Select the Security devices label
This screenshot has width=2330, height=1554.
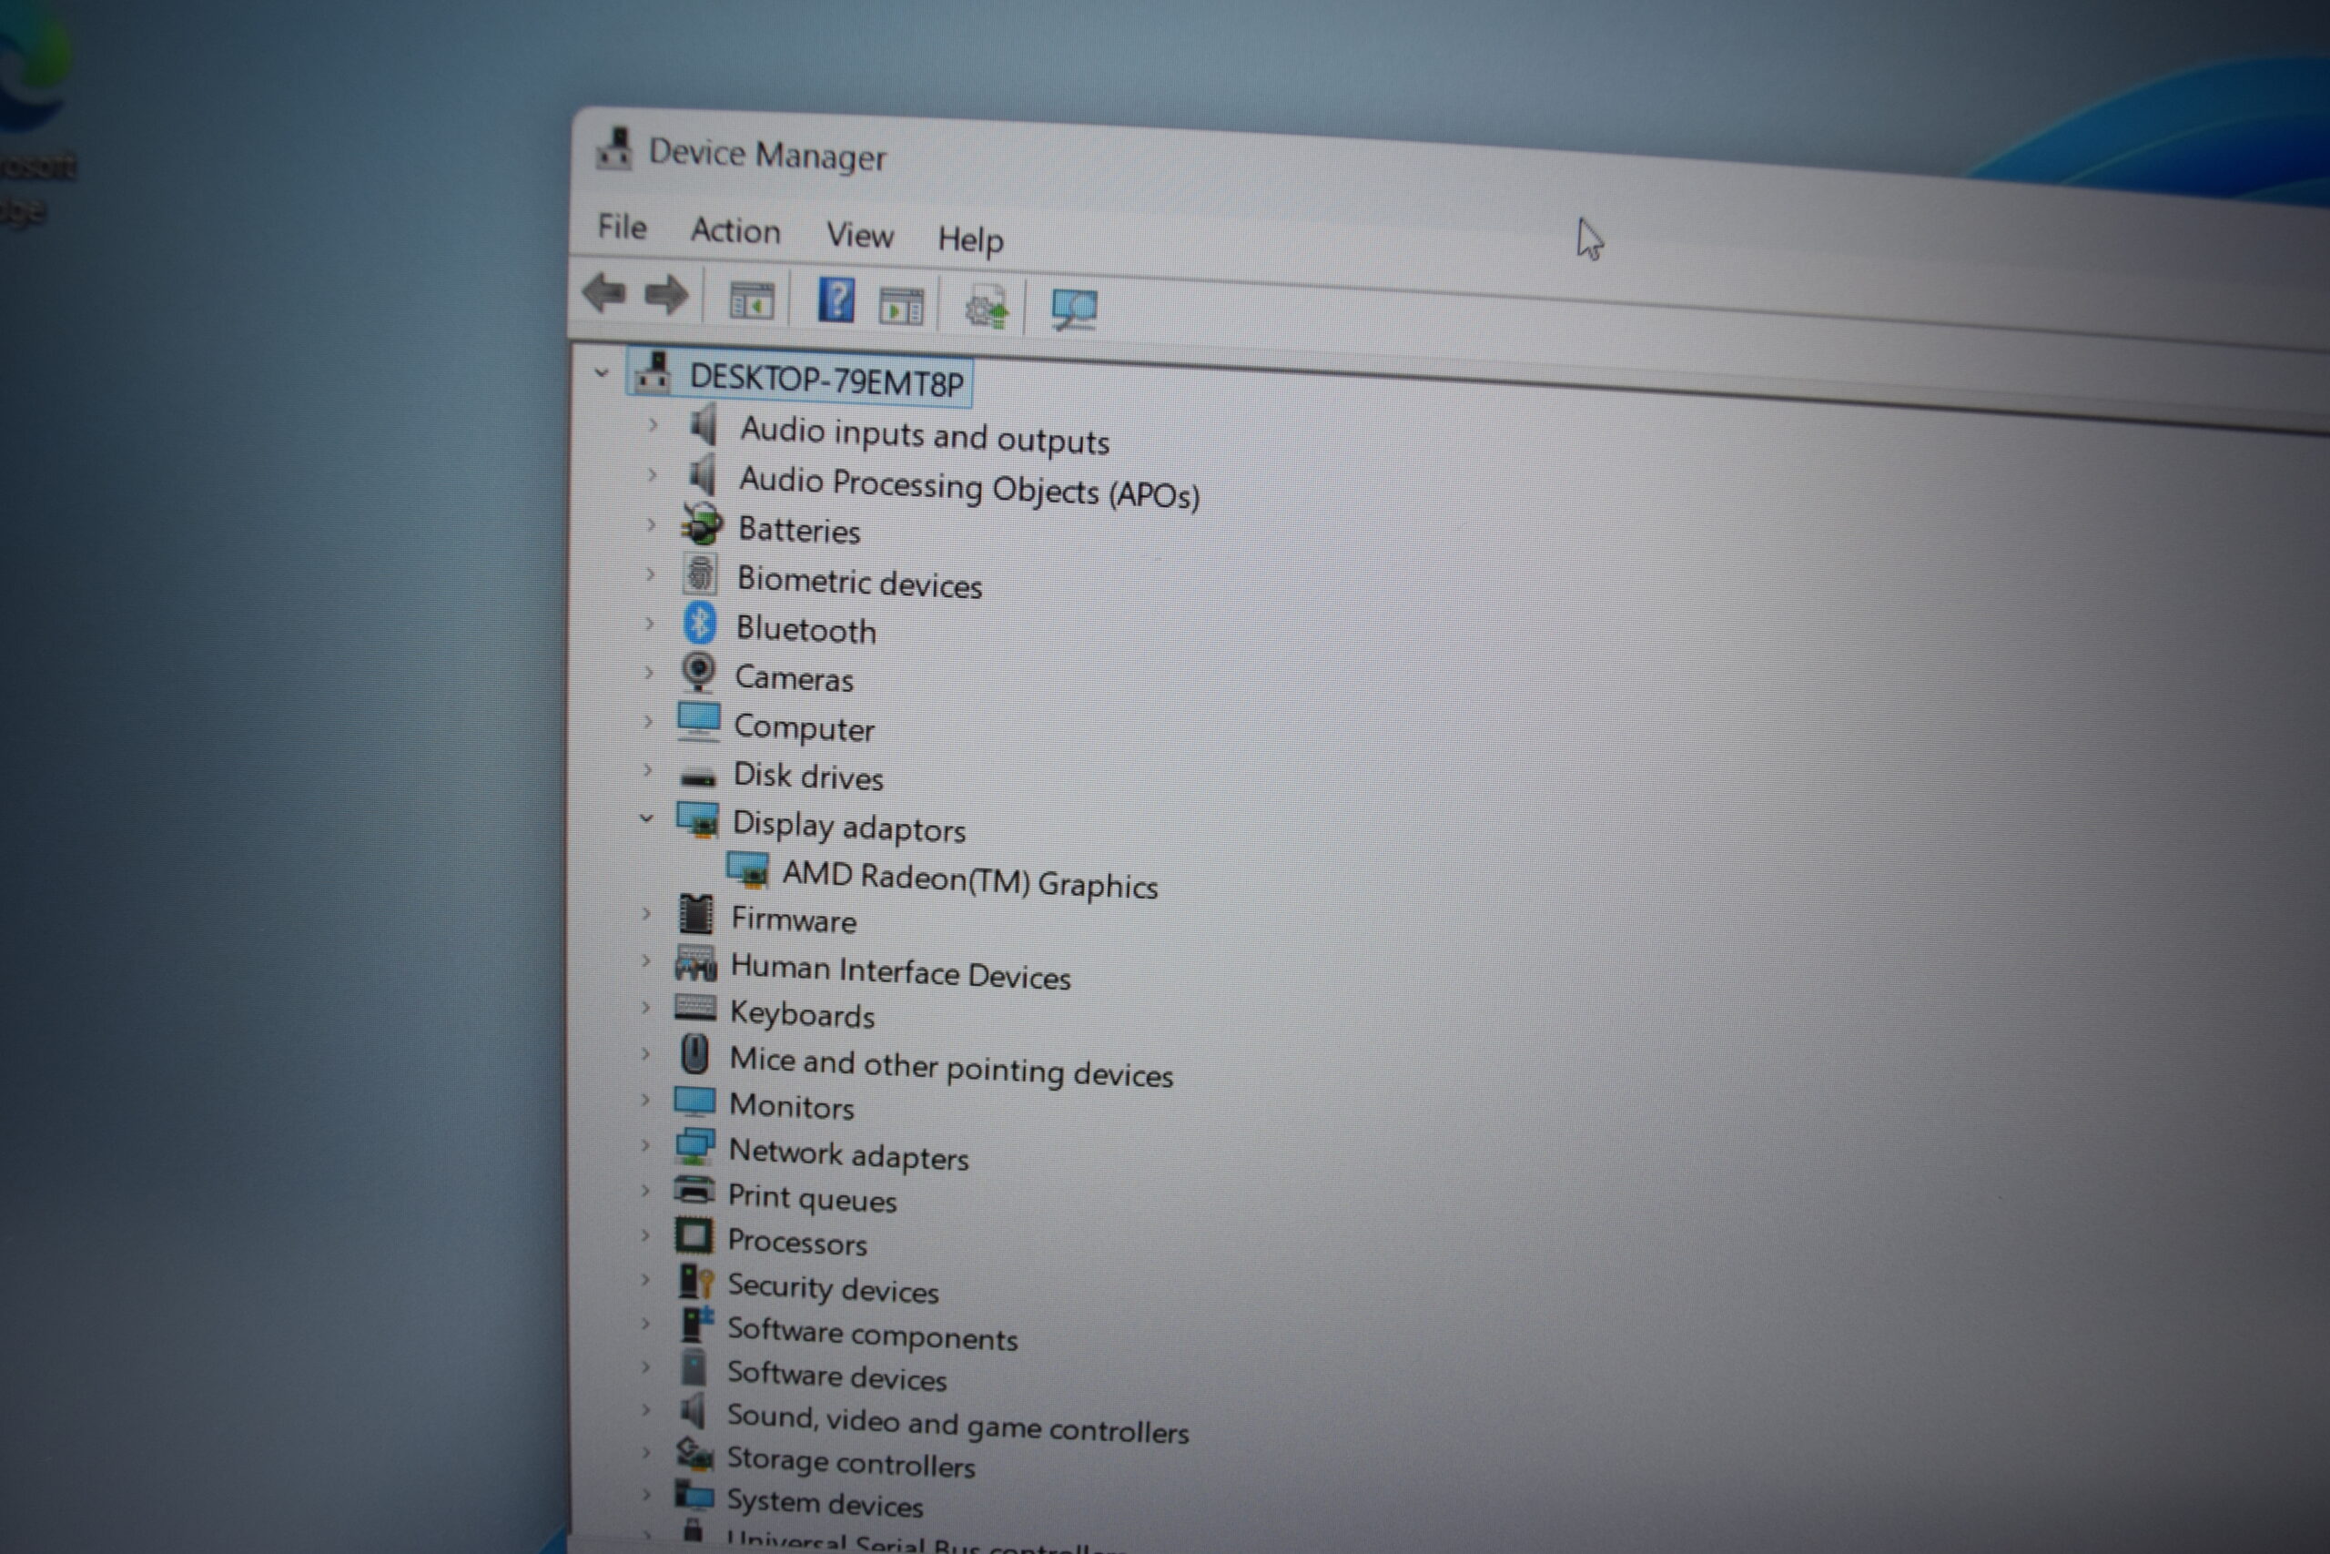[832, 1287]
